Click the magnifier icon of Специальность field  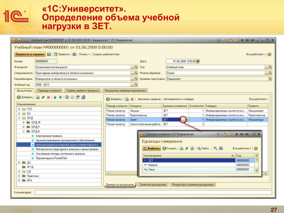(x=136, y=73)
